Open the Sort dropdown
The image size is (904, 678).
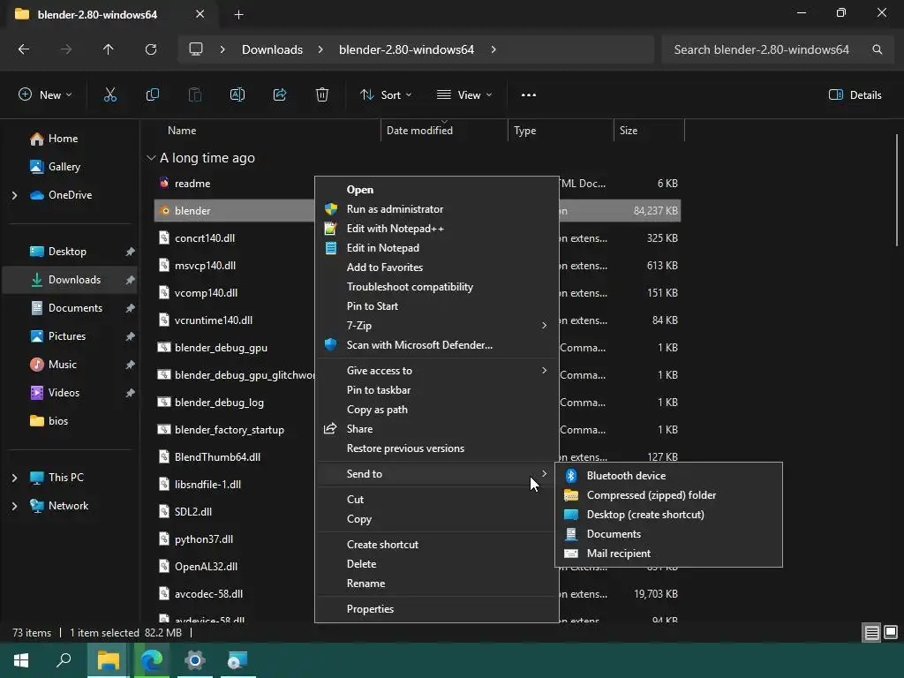coord(386,95)
